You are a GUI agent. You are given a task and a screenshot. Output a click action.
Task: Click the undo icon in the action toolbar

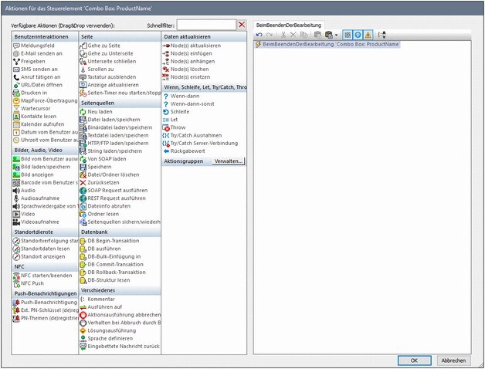(259, 36)
